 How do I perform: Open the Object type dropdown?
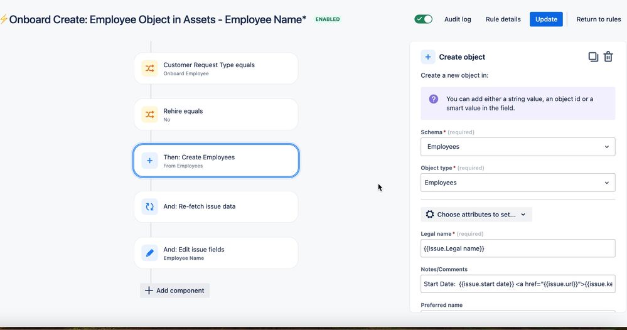point(518,183)
